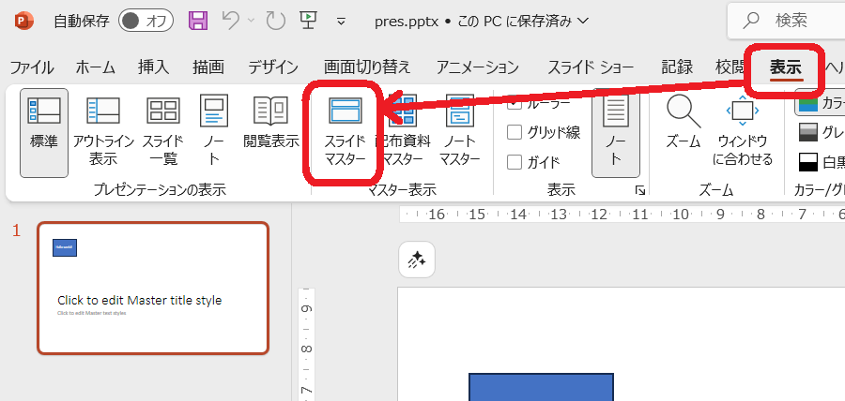845x401 pixels.
Task: Expand the file save location dropdown
Action: point(584,21)
